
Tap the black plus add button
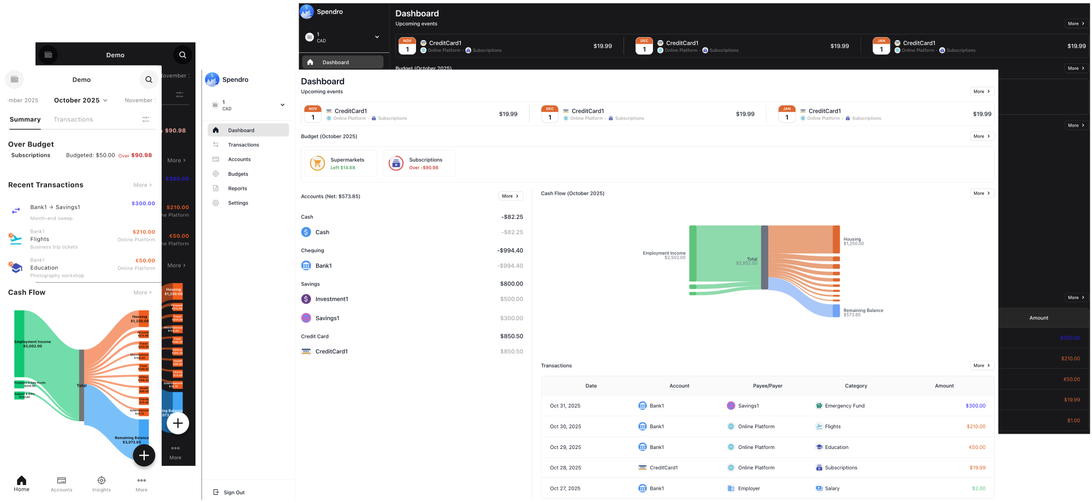(144, 456)
